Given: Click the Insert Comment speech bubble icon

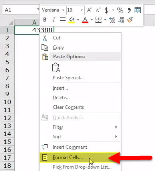Looking at the screenshot, I should [45, 147].
